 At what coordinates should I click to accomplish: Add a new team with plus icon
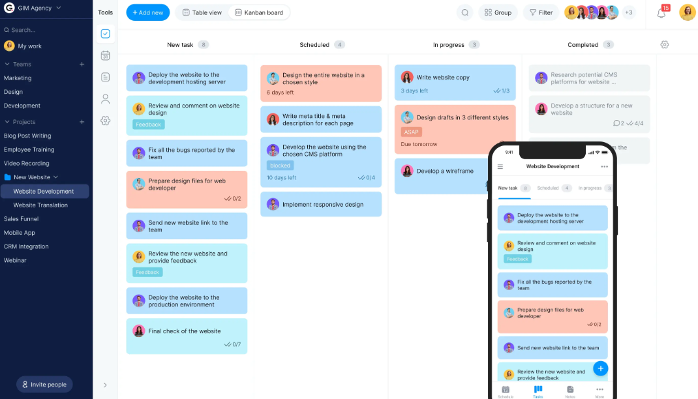[x=82, y=64]
